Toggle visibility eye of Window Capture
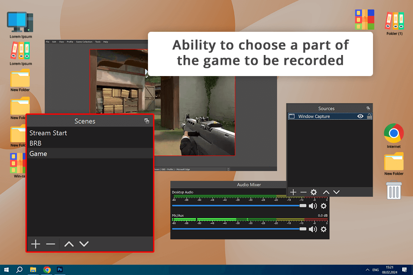The height and width of the screenshot is (275, 413). (361, 116)
